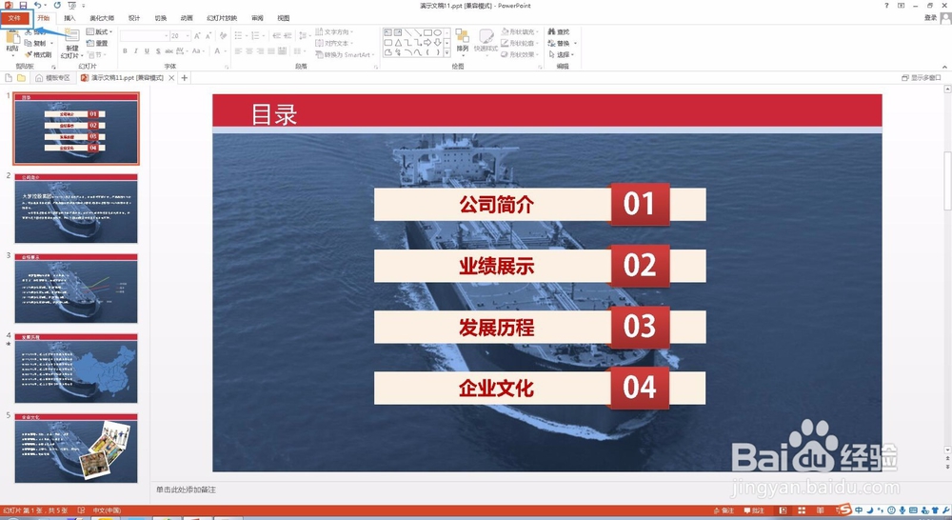Screen dimensions: 952x520
Task: Click the clear formatting icon
Action: [221, 36]
